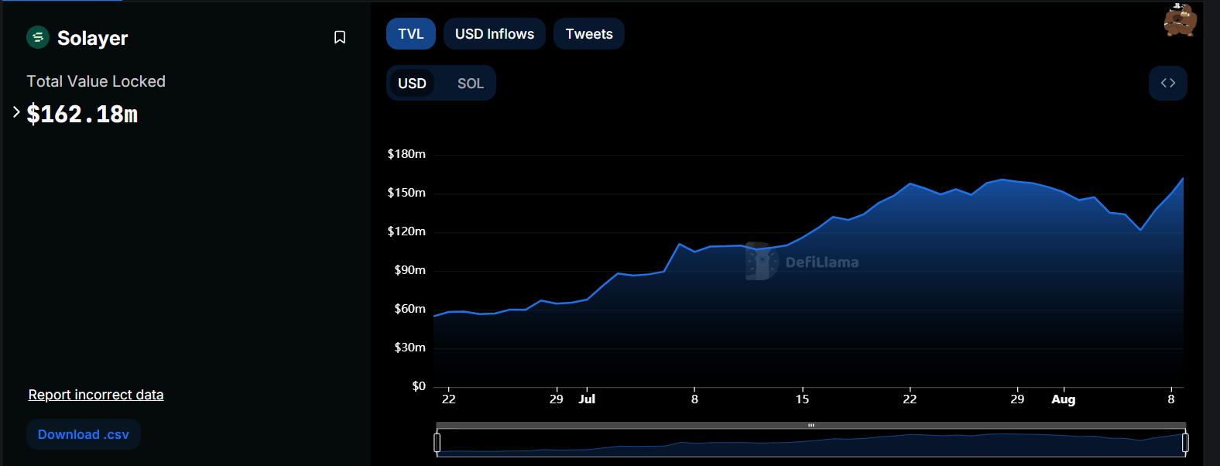1220x466 pixels.
Task: Click the $162.18m TVL value
Action: point(82,115)
